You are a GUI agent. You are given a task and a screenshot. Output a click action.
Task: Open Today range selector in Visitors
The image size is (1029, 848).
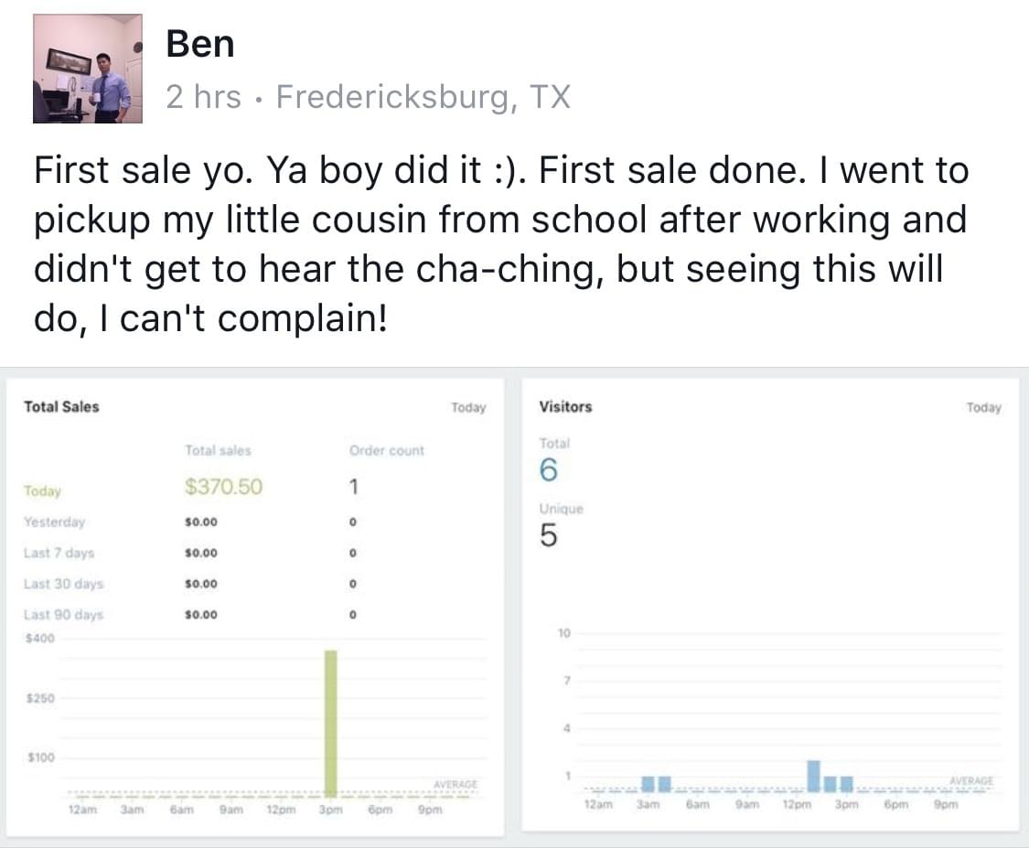coord(983,408)
